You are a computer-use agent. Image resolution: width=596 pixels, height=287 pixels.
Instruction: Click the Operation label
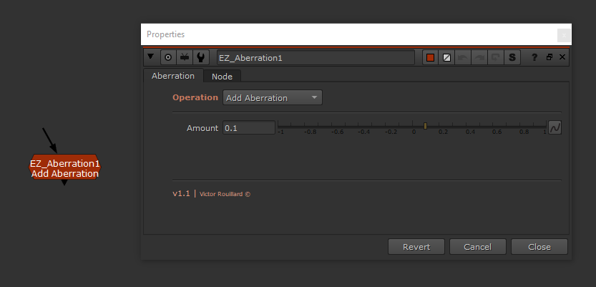click(x=195, y=97)
